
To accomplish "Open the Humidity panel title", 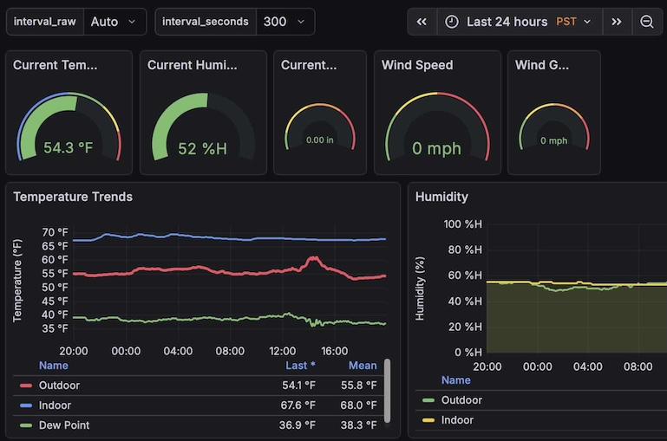I will [x=441, y=197].
